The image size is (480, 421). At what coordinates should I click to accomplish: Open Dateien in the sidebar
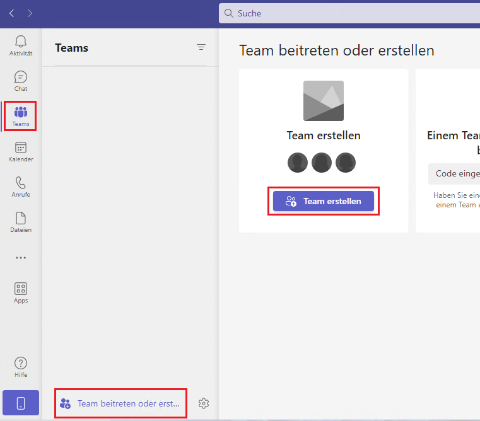(21, 222)
